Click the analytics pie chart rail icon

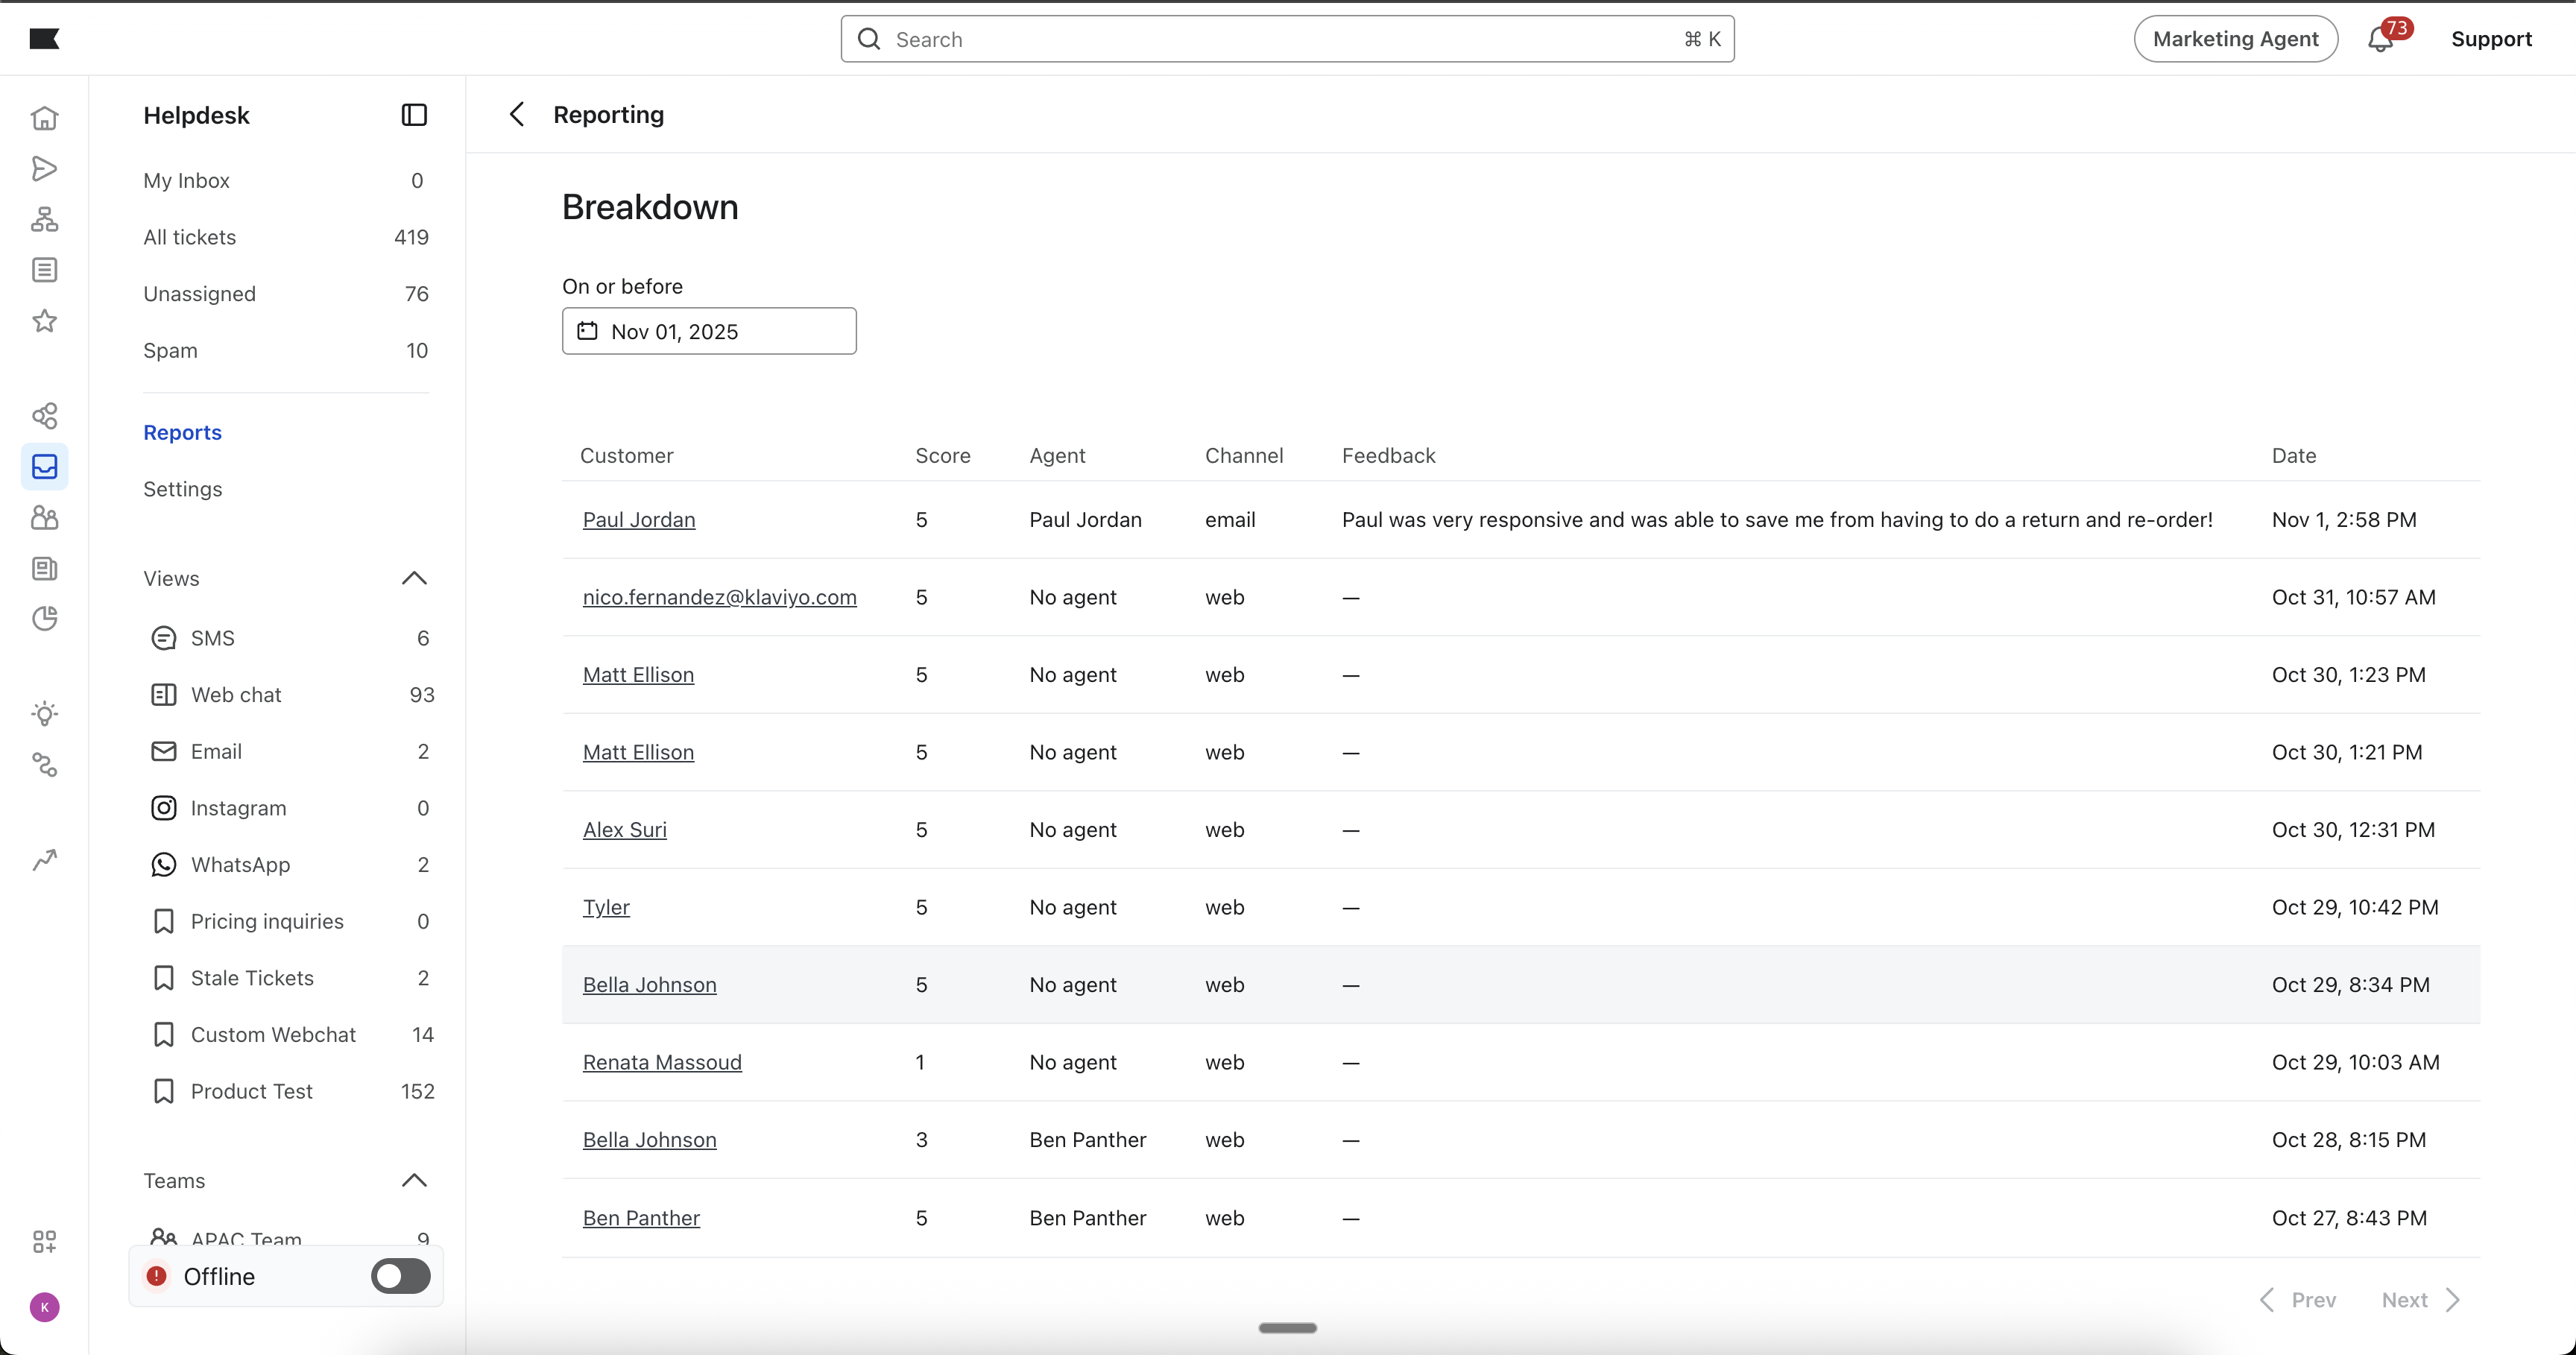click(44, 619)
